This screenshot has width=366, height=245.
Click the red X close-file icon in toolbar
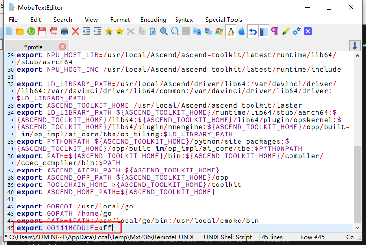76,32
